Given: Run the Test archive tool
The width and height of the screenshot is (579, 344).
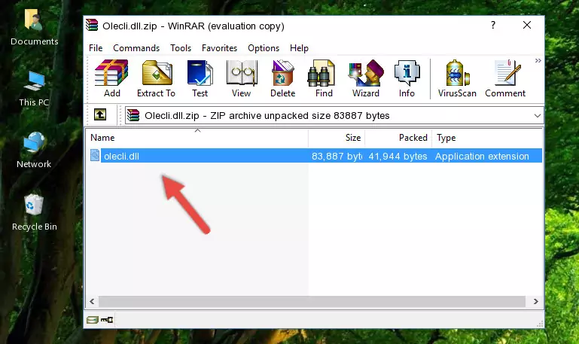Looking at the screenshot, I should [200, 78].
